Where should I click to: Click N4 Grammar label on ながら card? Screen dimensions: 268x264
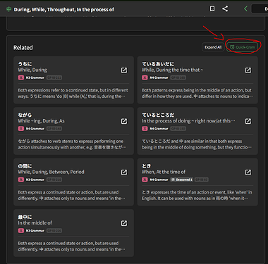pyautogui.click(x=35, y=129)
